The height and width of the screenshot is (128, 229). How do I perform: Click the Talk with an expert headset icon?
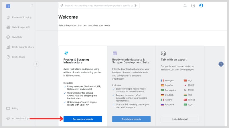(163, 53)
